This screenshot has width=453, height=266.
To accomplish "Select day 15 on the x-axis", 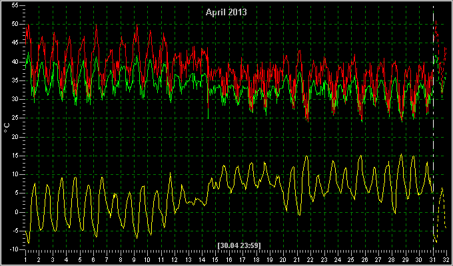I will pyautogui.click(x=215, y=260).
